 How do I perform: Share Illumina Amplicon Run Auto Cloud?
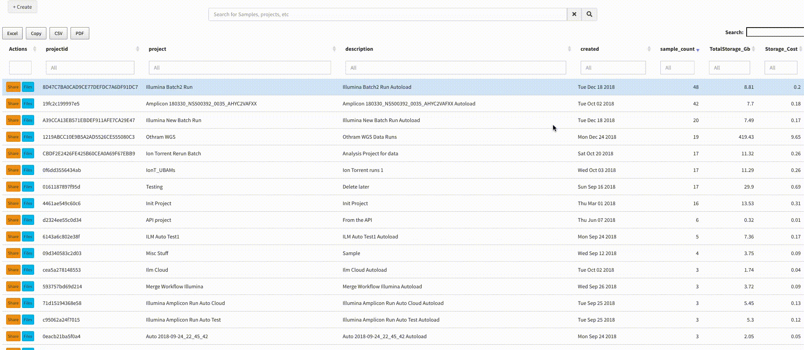pyautogui.click(x=13, y=303)
